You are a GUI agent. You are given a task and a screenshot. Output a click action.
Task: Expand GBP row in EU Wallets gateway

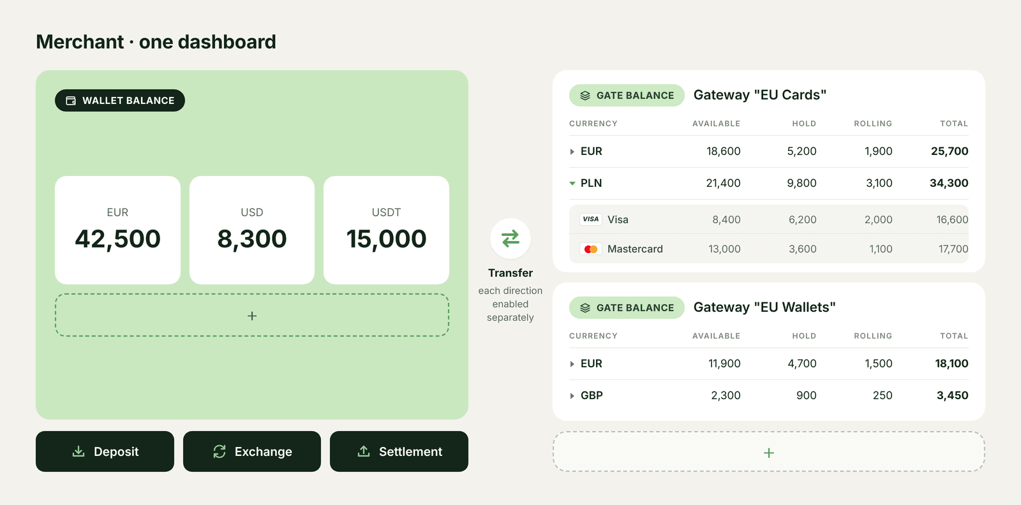[572, 396]
